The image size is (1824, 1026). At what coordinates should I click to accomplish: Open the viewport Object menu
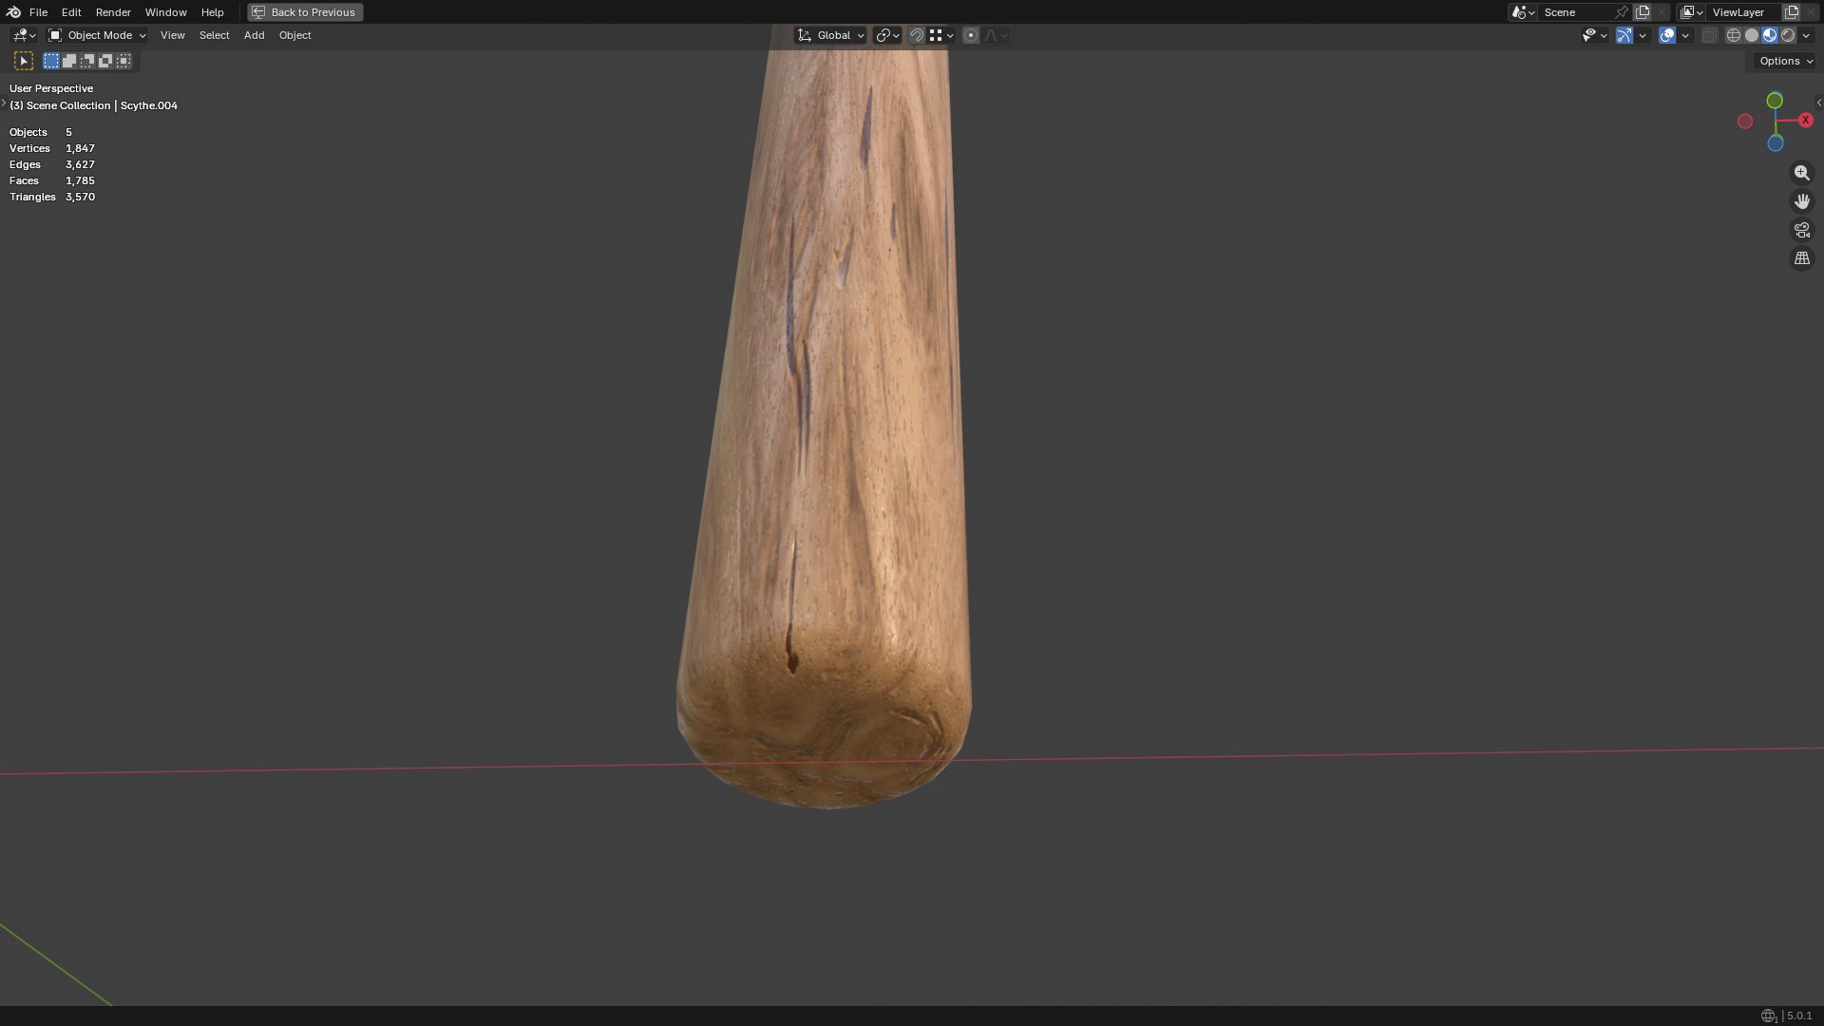point(294,35)
